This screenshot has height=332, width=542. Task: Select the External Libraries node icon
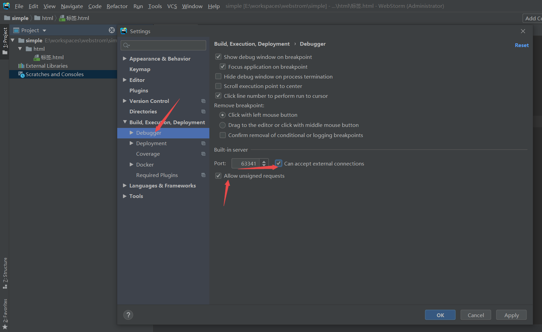21,66
